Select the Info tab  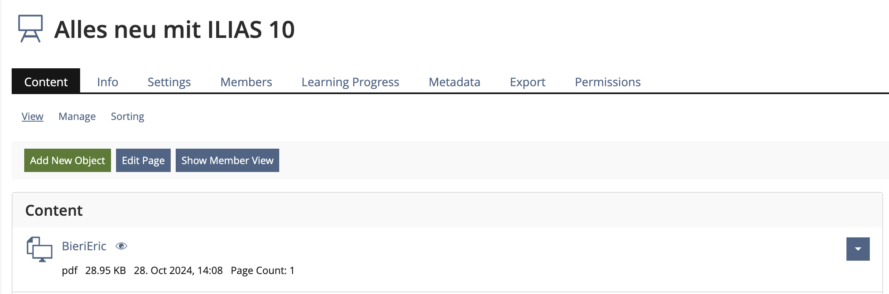107,82
